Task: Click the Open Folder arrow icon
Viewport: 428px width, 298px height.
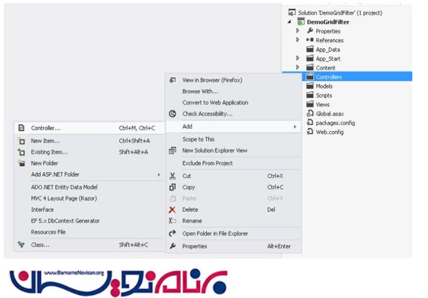Action: coord(172,233)
